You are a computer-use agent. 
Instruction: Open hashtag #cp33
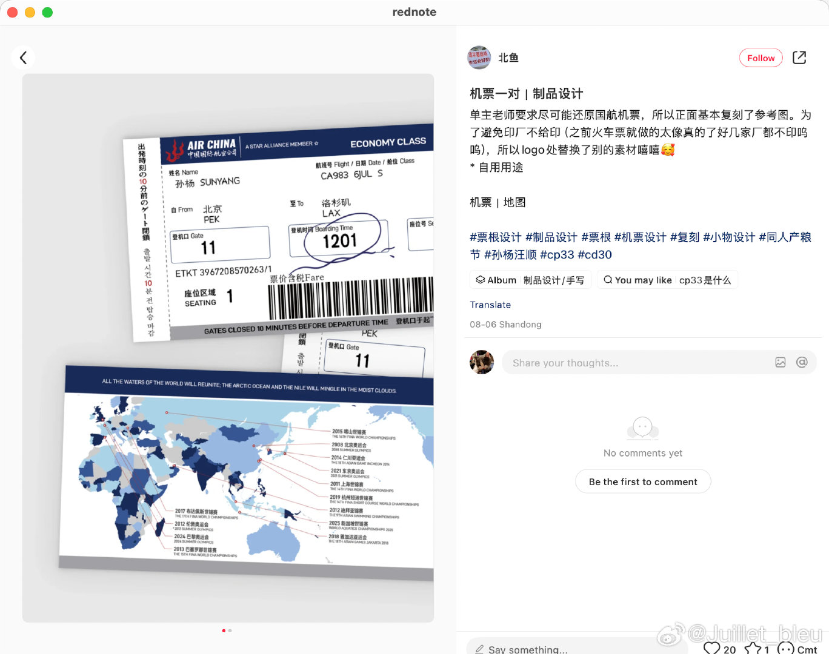(x=557, y=255)
